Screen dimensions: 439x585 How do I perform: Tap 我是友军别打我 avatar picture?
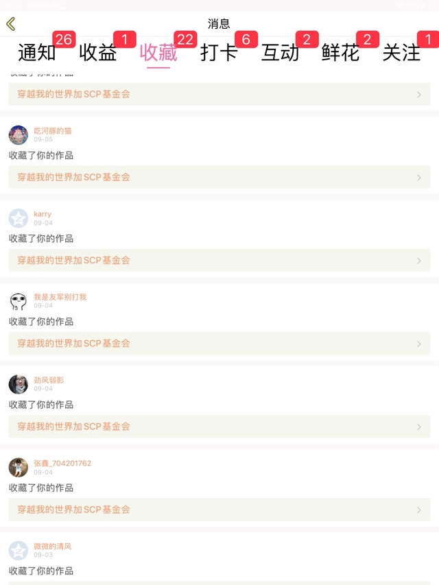tap(19, 302)
